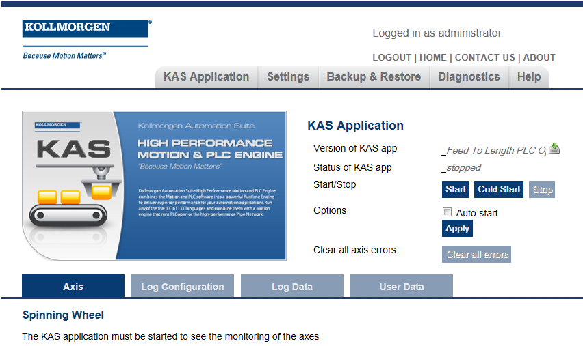The width and height of the screenshot is (583, 346).
Task: Click the Options label
Action: pos(330,210)
